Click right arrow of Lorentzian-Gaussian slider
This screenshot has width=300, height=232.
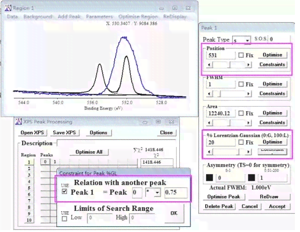coord(248,152)
